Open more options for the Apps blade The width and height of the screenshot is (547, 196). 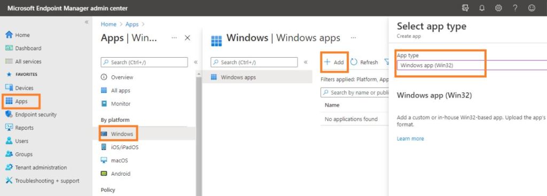[174, 38]
